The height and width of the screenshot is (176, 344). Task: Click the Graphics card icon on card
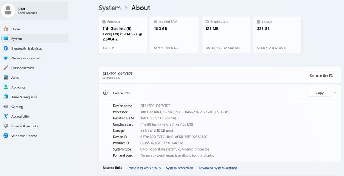[207, 22]
